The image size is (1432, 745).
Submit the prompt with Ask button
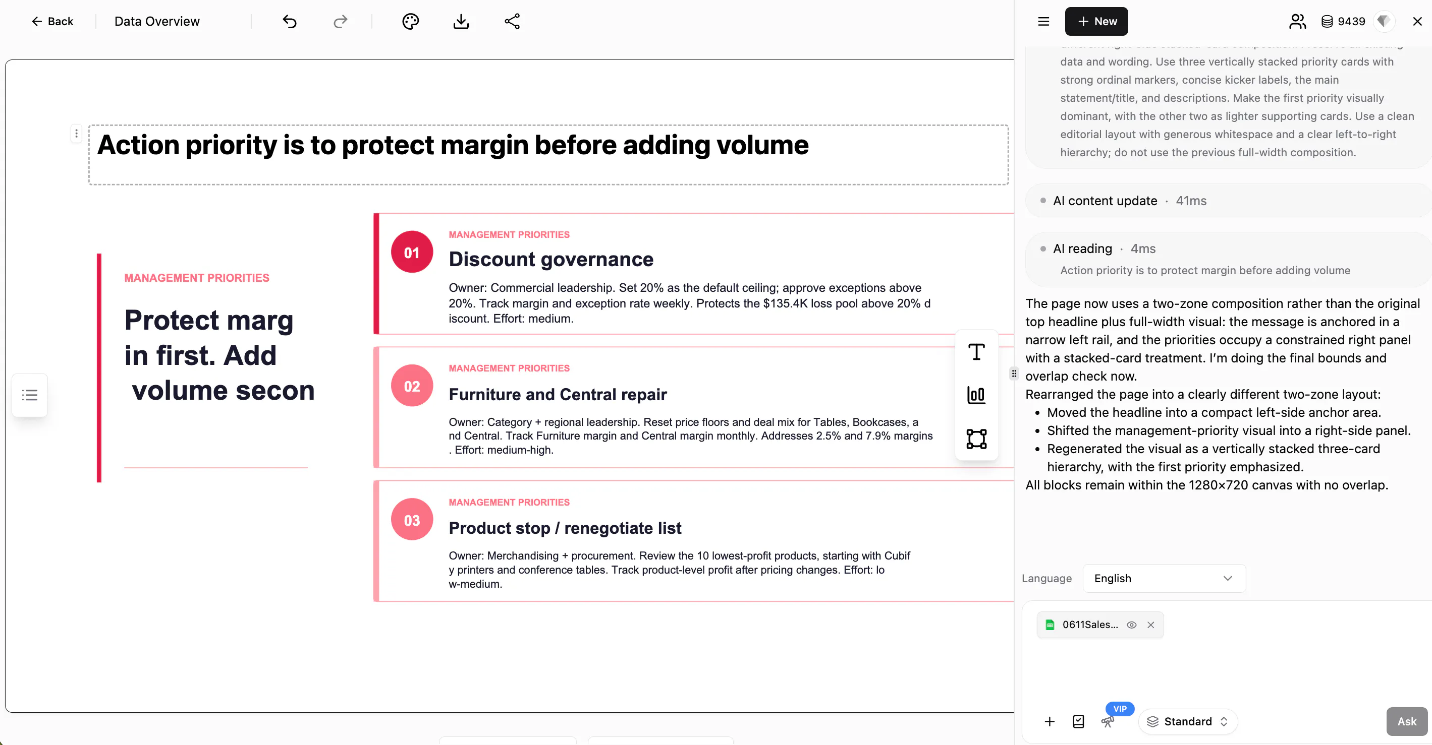click(x=1406, y=721)
